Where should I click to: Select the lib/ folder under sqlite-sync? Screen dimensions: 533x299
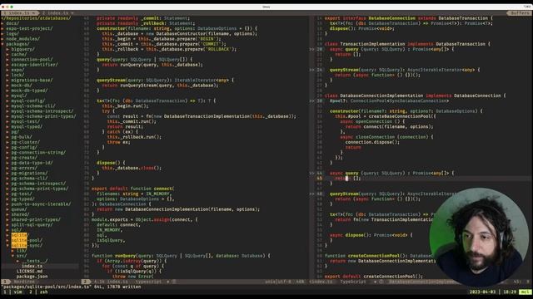tap(22, 251)
